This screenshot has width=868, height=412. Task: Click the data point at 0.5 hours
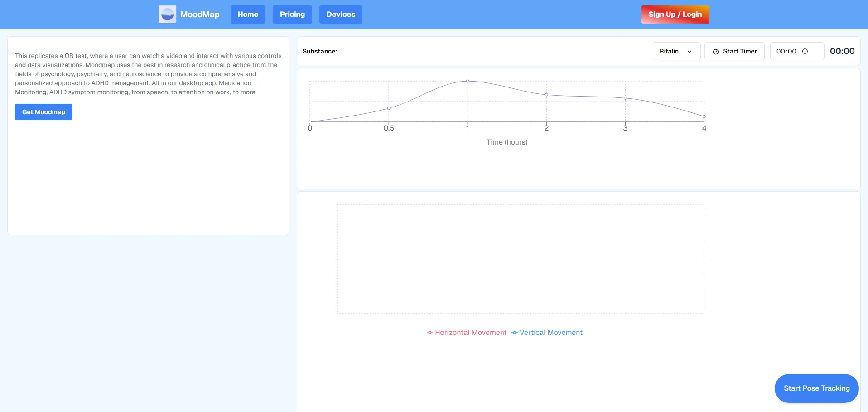pyautogui.click(x=389, y=108)
